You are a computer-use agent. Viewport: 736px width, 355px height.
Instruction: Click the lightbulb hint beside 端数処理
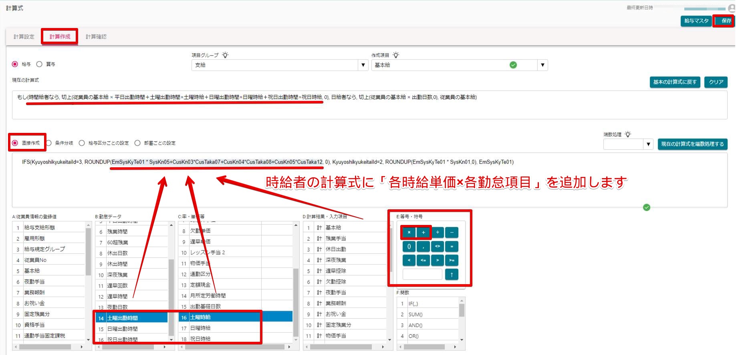coord(628,134)
